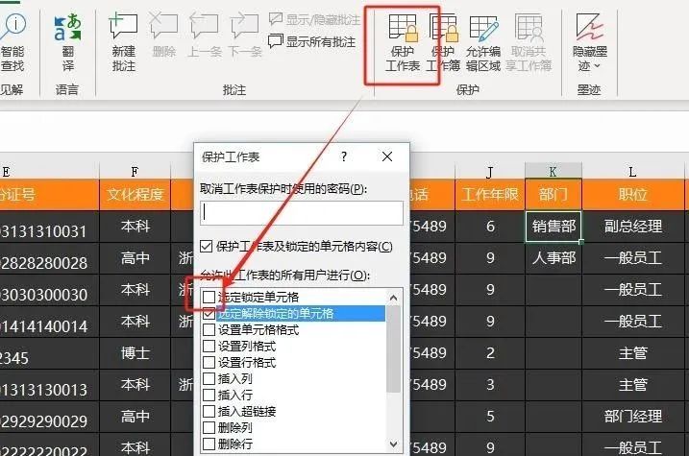Viewport: 689px width, 456px height.
Task: Check the 插入行 option
Action: click(209, 395)
